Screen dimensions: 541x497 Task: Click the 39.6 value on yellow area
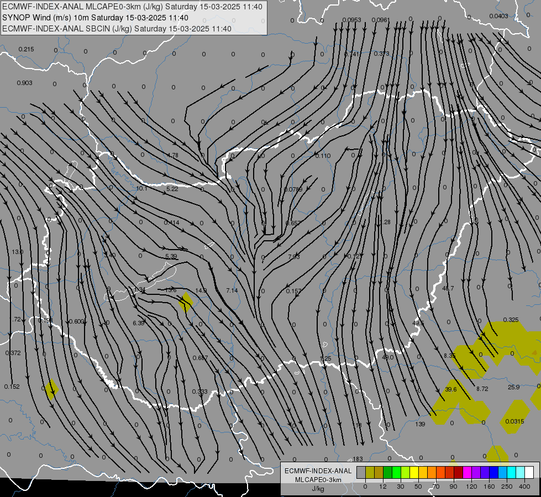click(450, 389)
